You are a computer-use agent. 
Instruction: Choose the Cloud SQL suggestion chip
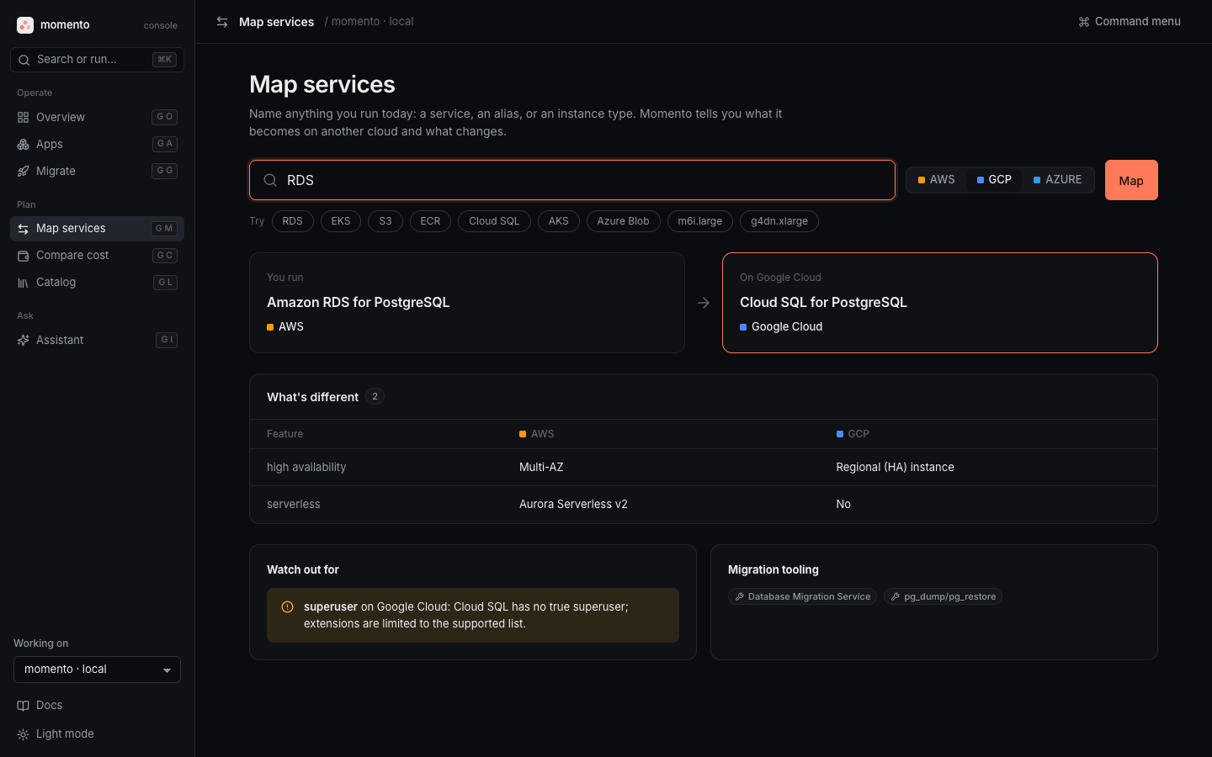click(x=494, y=221)
